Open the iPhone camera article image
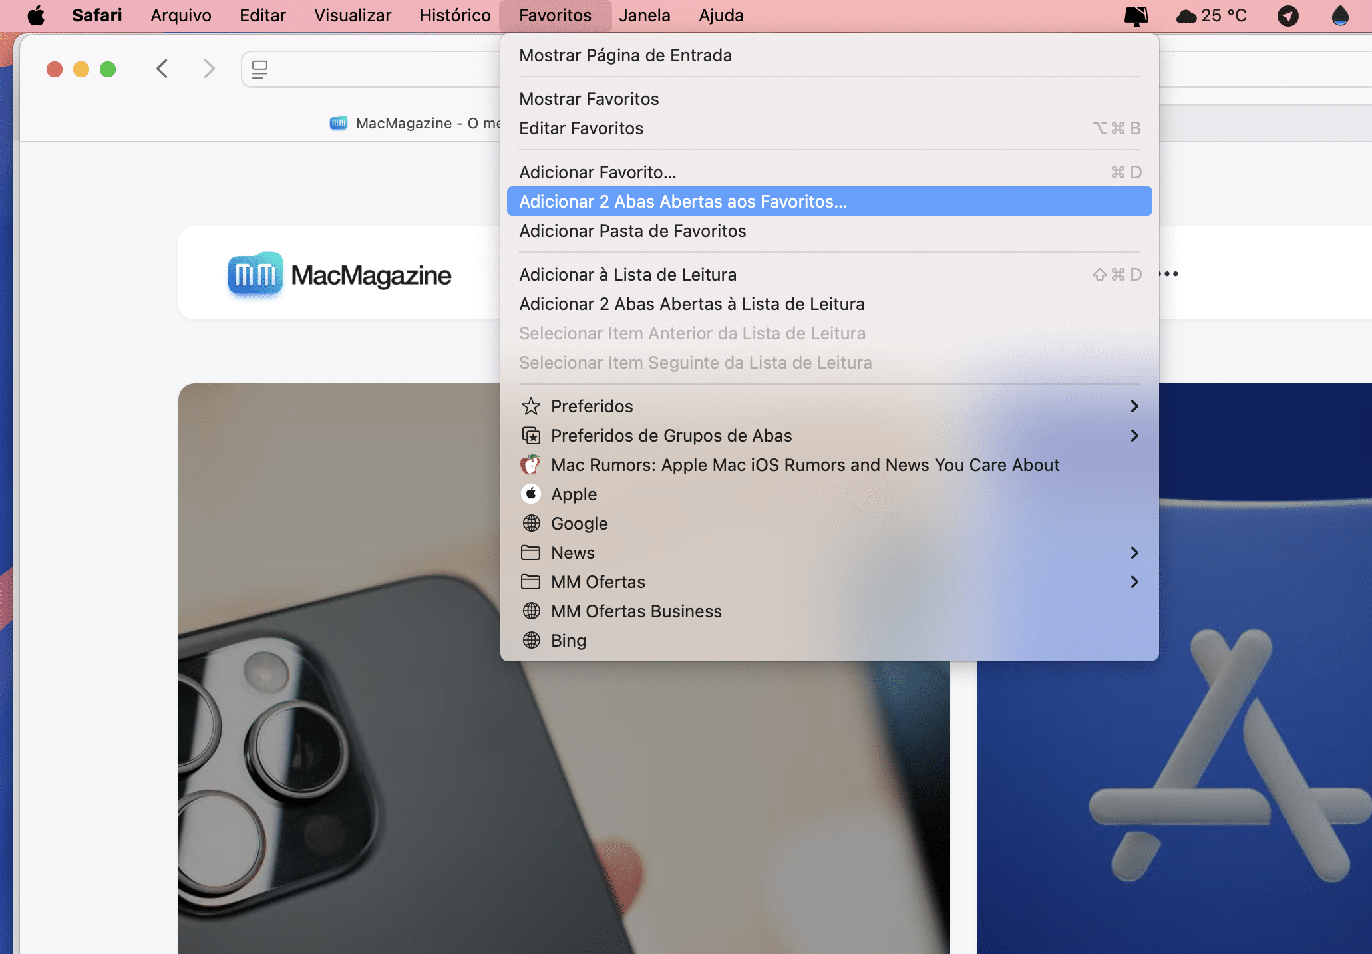The height and width of the screenshot is (954, 1372). [564, 669]
